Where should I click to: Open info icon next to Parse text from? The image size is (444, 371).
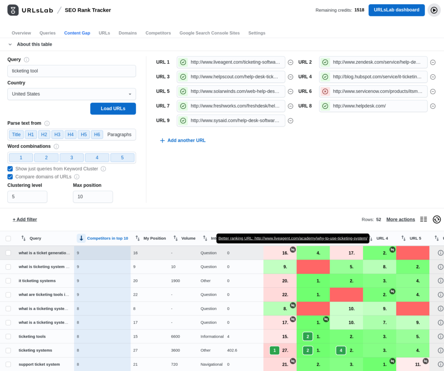[47, 124]
